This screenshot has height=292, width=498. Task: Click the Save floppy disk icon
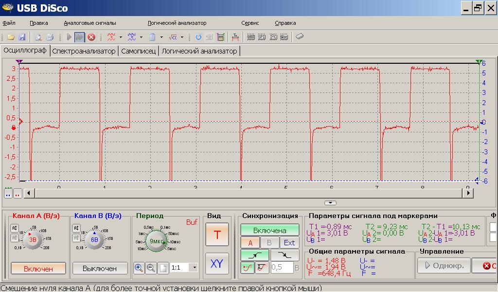(x=21, y=37)
